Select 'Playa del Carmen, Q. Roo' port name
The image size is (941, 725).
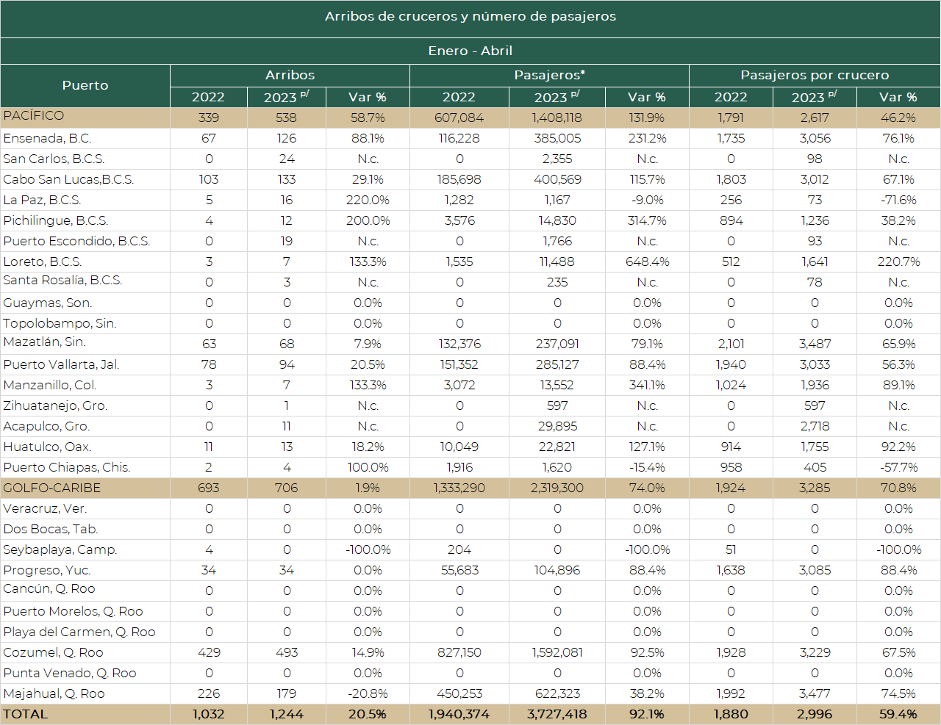click(x=79, y=632)
